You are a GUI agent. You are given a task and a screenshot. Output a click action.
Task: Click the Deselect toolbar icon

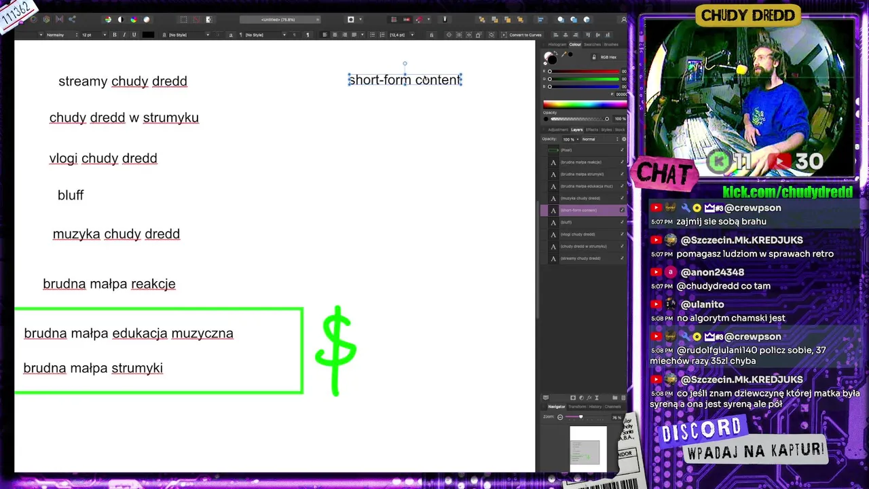(196, 20)
